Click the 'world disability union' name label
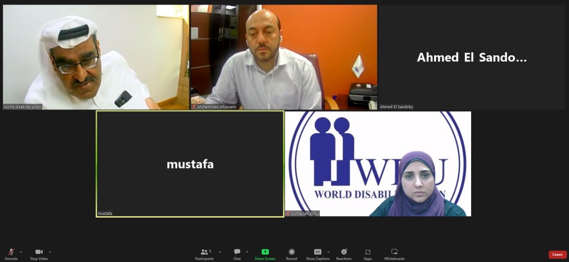Screen dimensions: 569x262 (x=23, y=107)
